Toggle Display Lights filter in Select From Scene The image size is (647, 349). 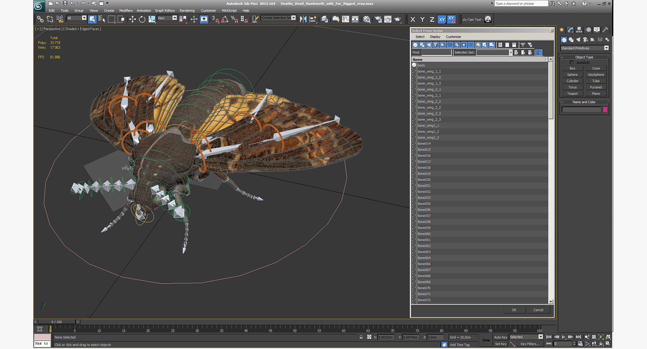429,44
